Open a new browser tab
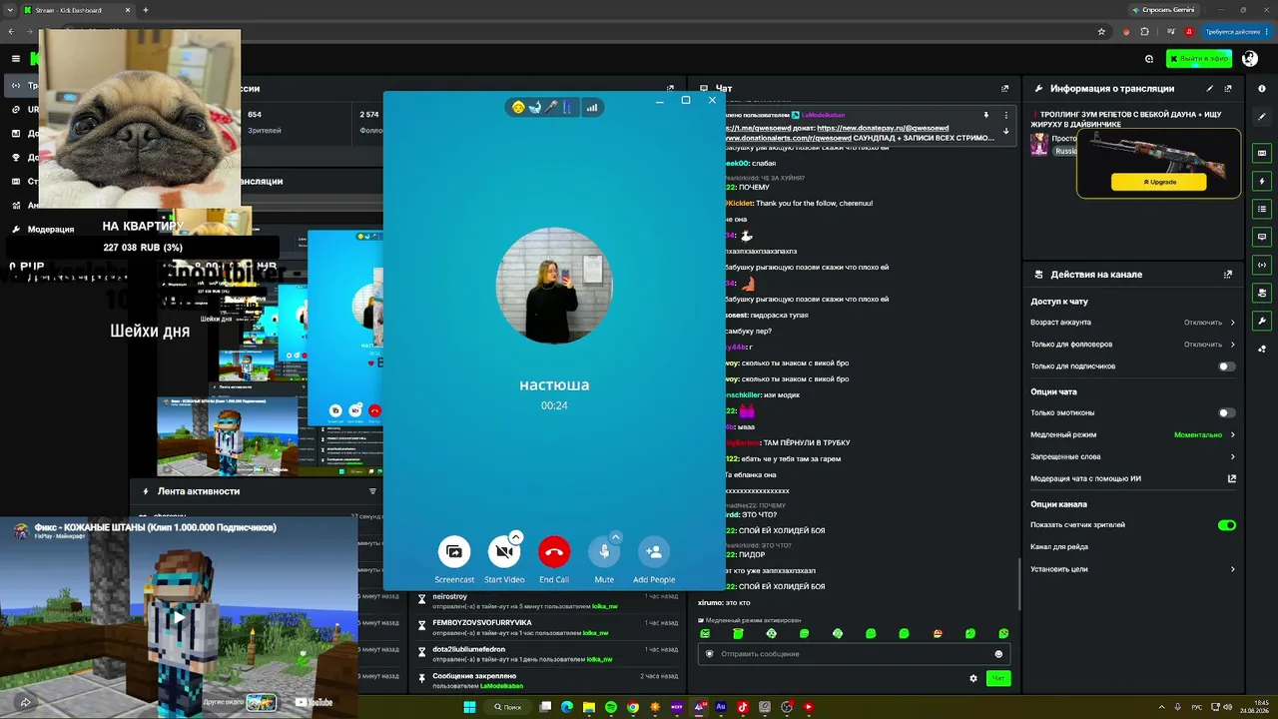This screenshot has height=719, width=1278. [146, 10]
